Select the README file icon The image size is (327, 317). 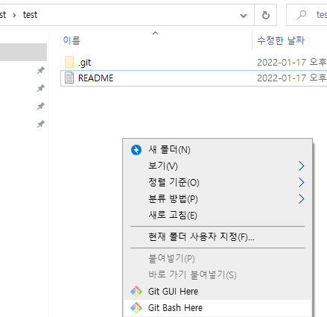click(x=69, y=78)
